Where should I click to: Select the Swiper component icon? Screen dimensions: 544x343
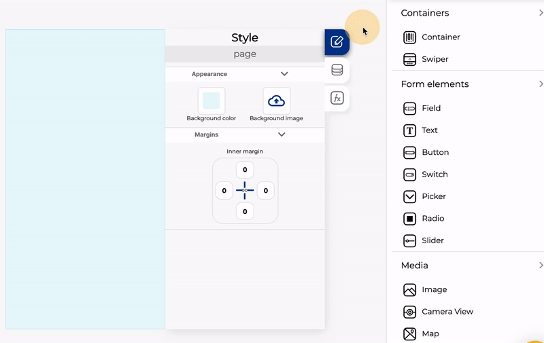(410, 59)
